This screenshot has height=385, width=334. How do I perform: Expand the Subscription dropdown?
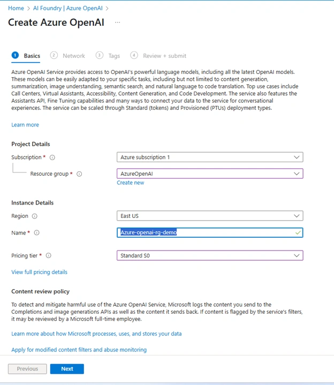pyautogui.click(x=210, y=157)
